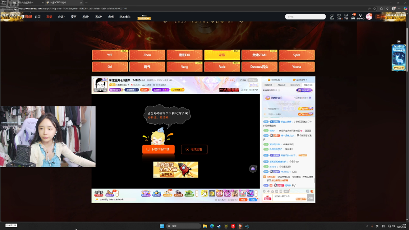Expand the activity icons group arrow in the gift bar
Viewport: 409px width, 230px height.
click(x=197, y=193)
